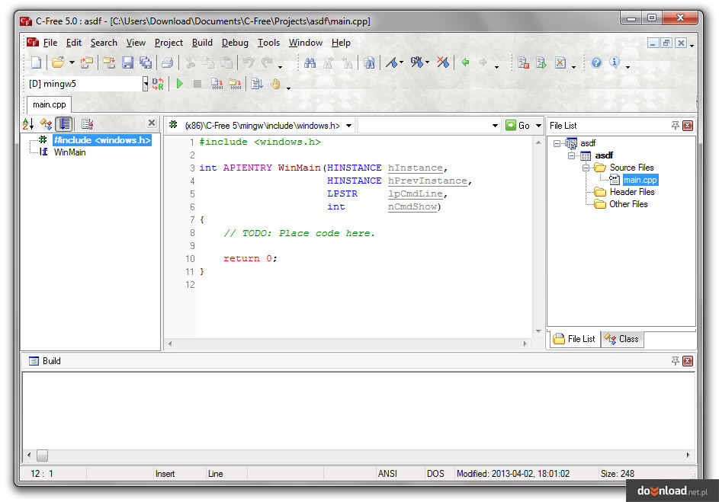Click the document with down arrow icon

257,84
